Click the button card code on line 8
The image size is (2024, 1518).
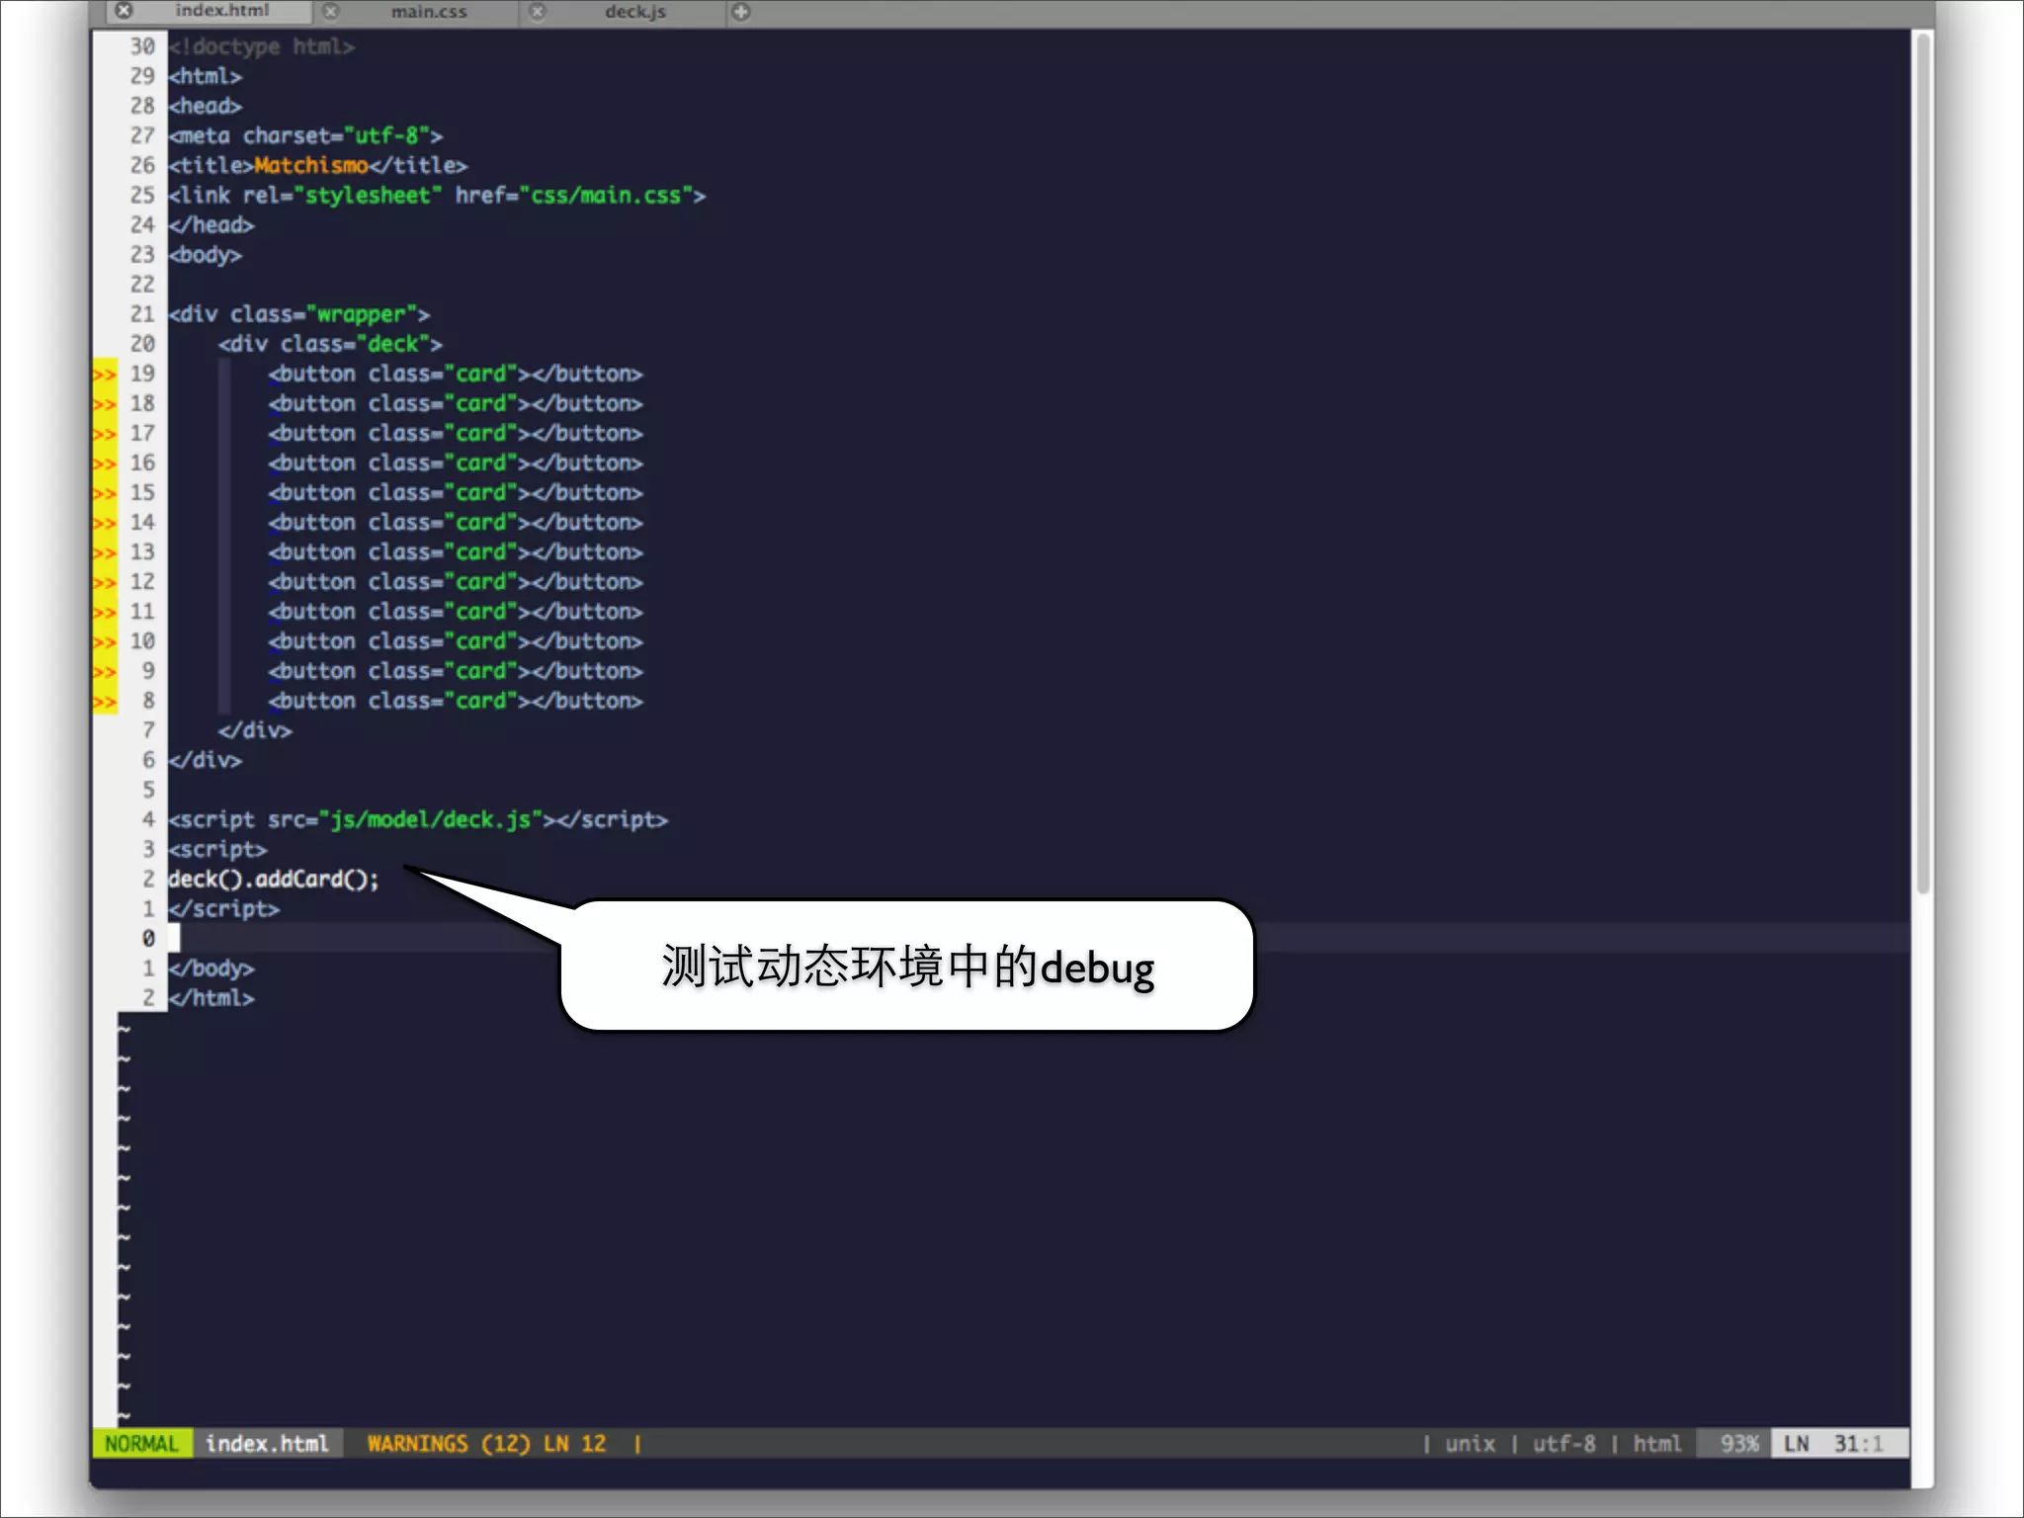tap(456, 701)
